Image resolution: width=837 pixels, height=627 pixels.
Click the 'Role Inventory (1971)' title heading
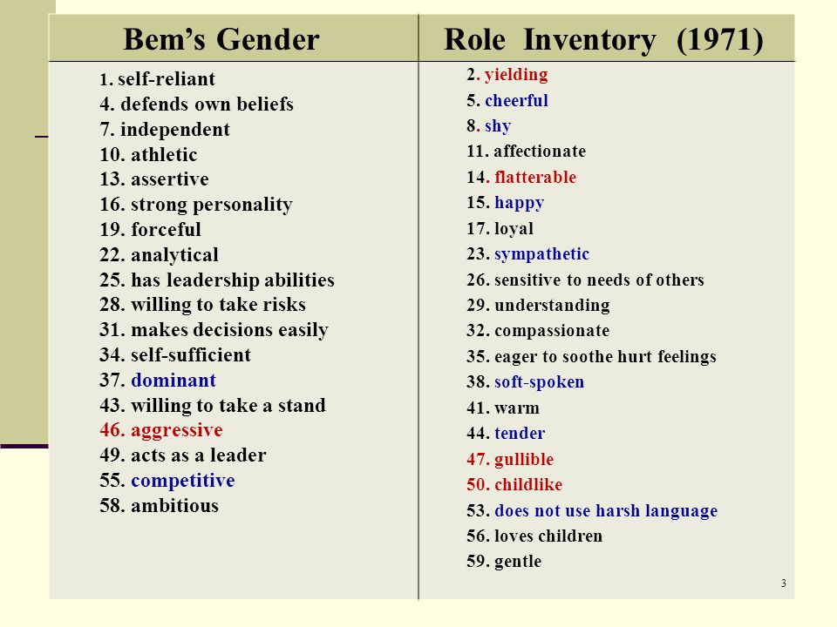click(603, 40)
